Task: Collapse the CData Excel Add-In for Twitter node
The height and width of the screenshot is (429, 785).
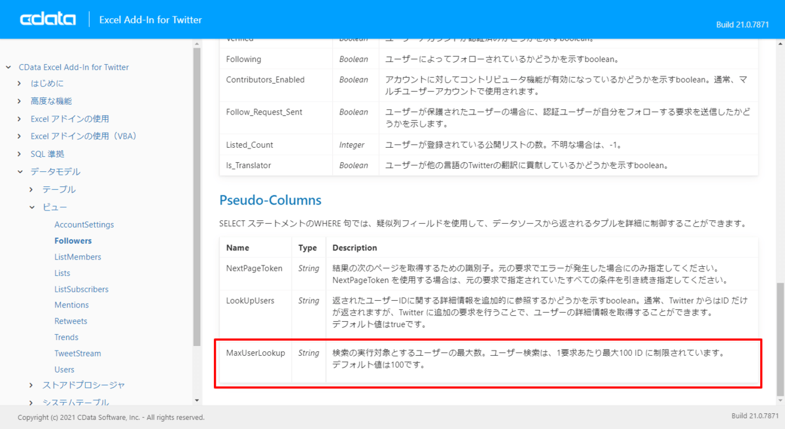Action: [9, 67]
